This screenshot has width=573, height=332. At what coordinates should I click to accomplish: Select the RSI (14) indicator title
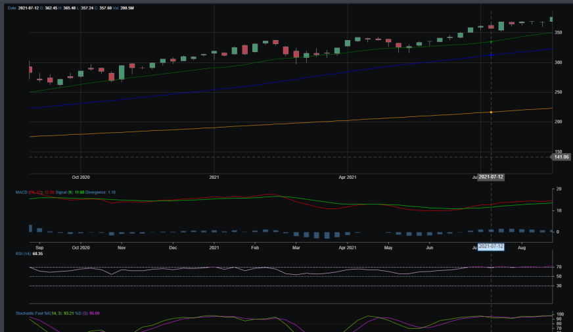[24, 253]
